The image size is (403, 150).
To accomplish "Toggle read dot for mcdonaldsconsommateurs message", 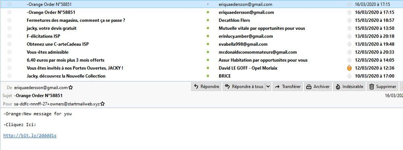I will (x=208, y=52).
